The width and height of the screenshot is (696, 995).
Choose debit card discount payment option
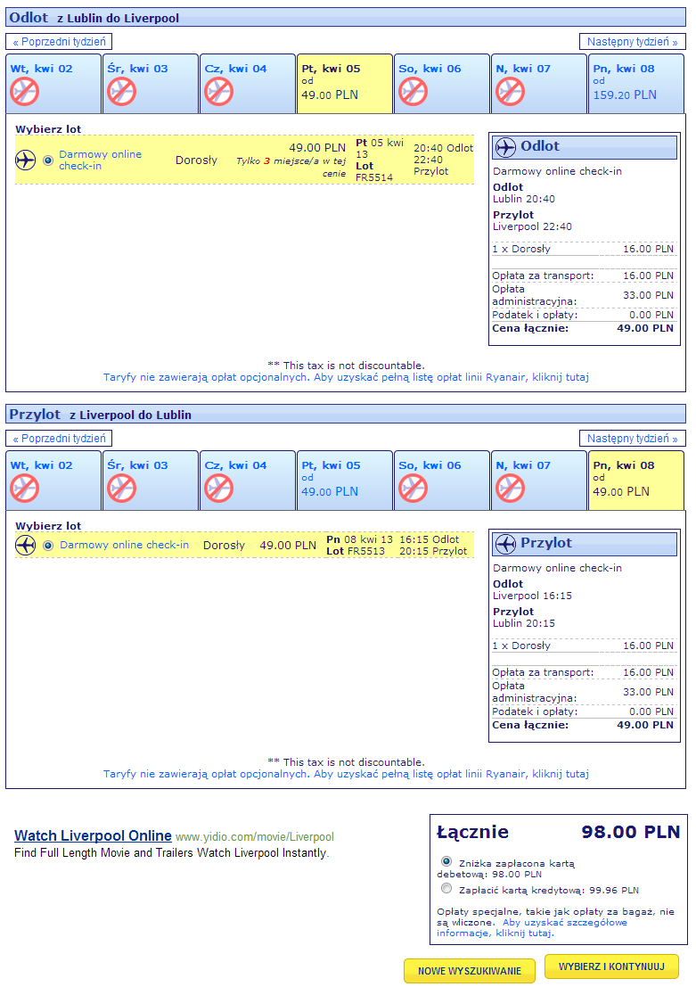446,862
